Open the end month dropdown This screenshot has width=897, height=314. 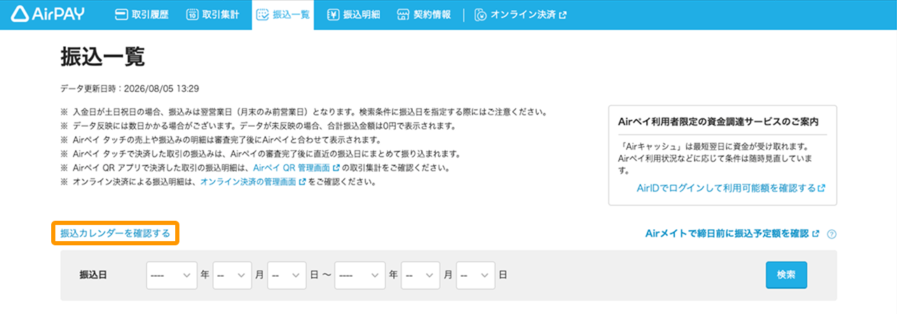(x=420, y=275)
